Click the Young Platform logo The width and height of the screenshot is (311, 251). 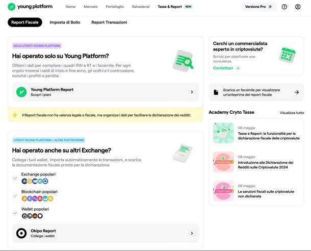(30, 7)
